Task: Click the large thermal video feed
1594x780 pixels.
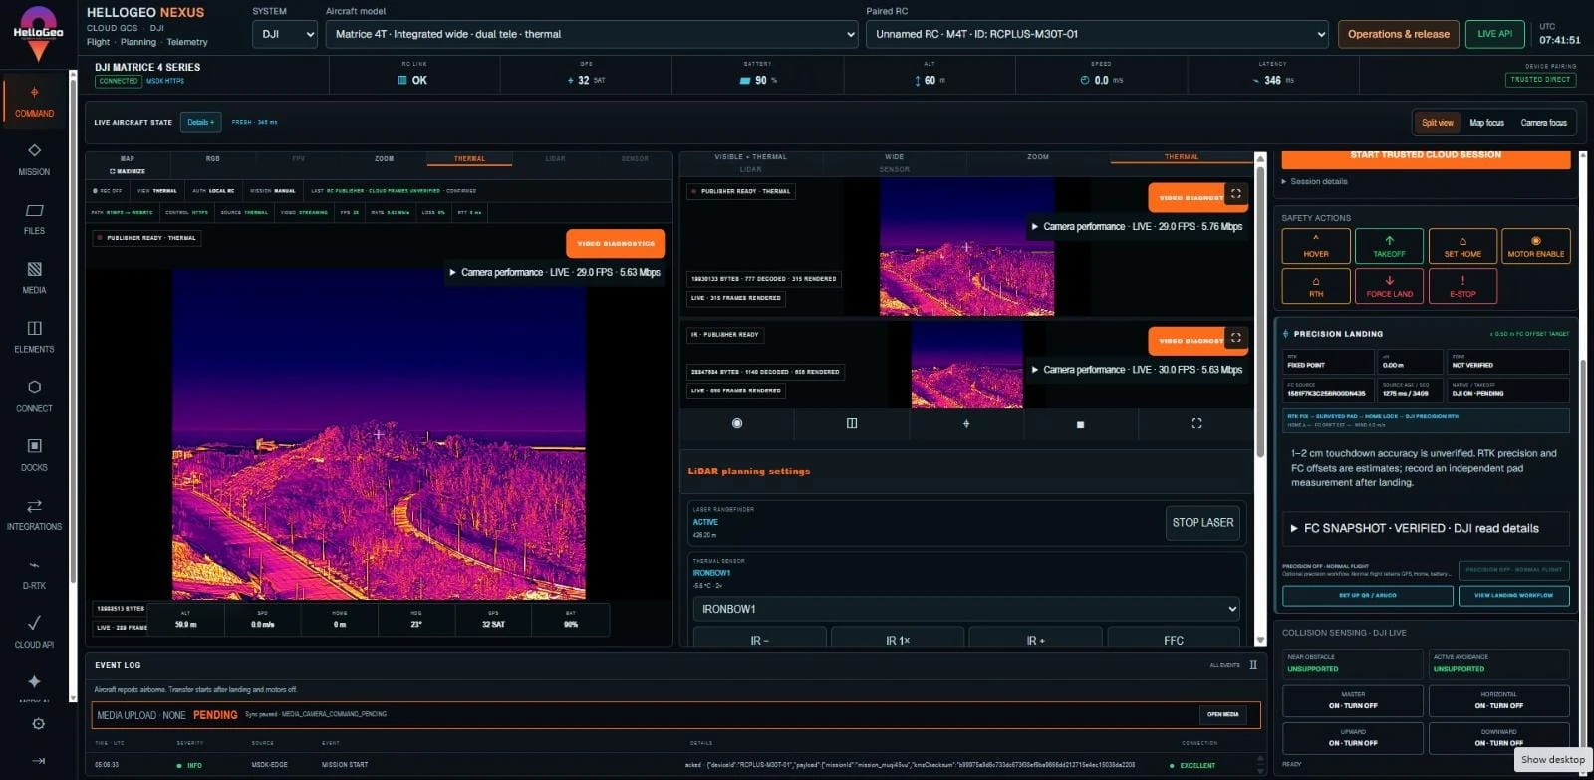Action: 379,434
